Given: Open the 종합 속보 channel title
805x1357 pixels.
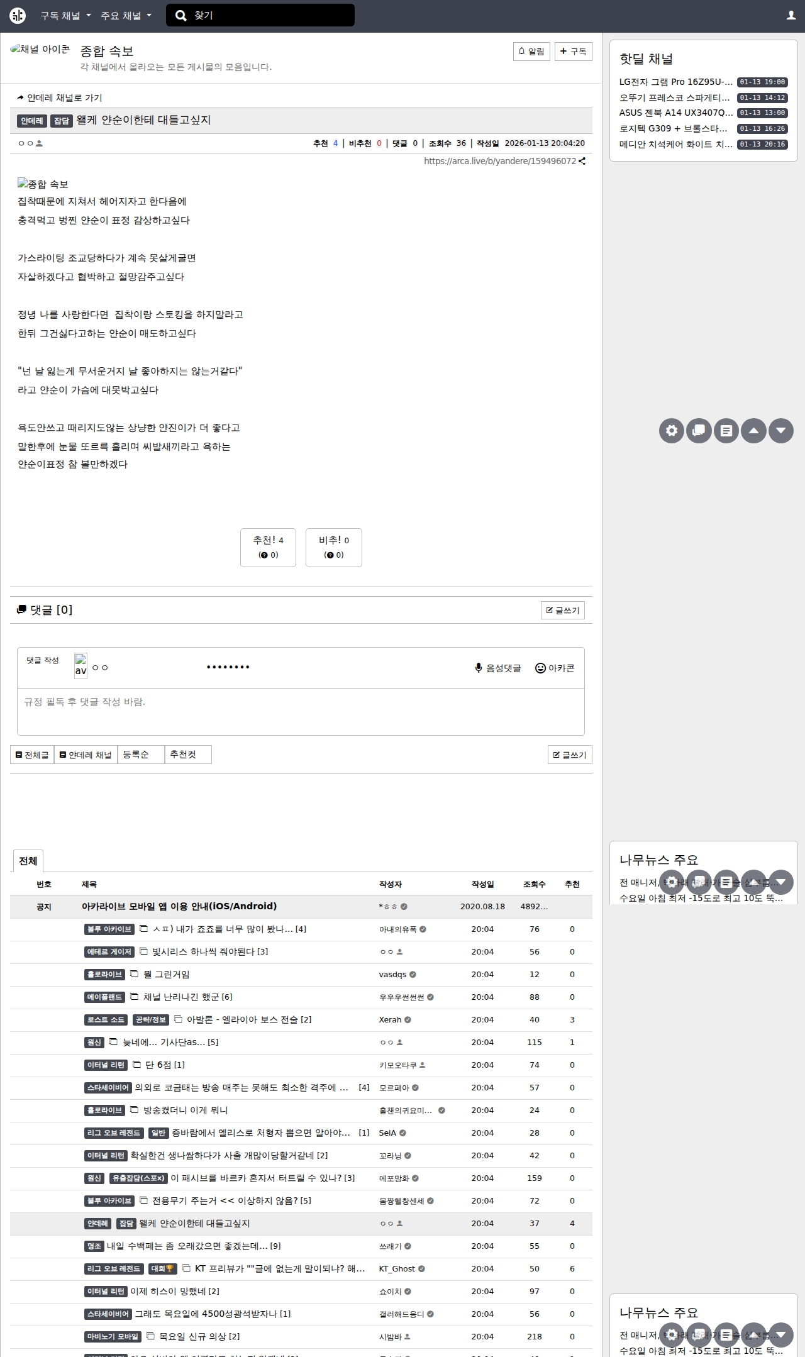Looking at the screenshot, I should [x=107, y=52].
